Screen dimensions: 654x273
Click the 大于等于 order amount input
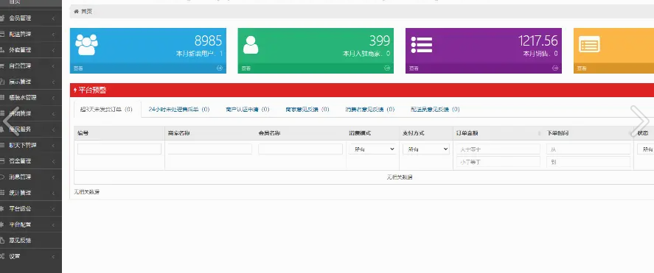498,149
